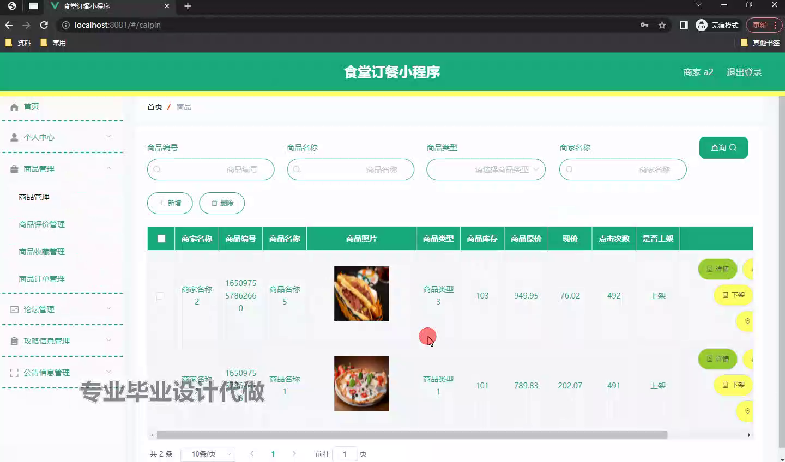785x462 pixels.
Task: Click right arrow of horizontal scrollbar
Action: pos(749,435)
